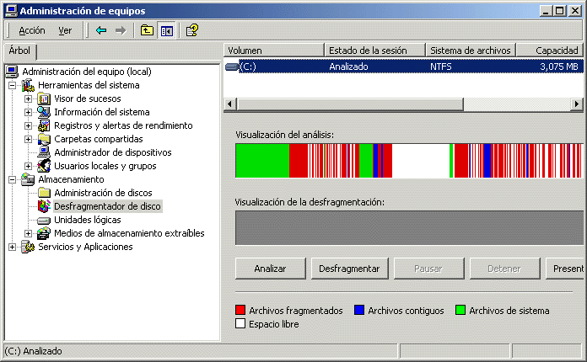587x362 pixels.
Task: Open Administración de discos node
Action: tap(103, 193)
